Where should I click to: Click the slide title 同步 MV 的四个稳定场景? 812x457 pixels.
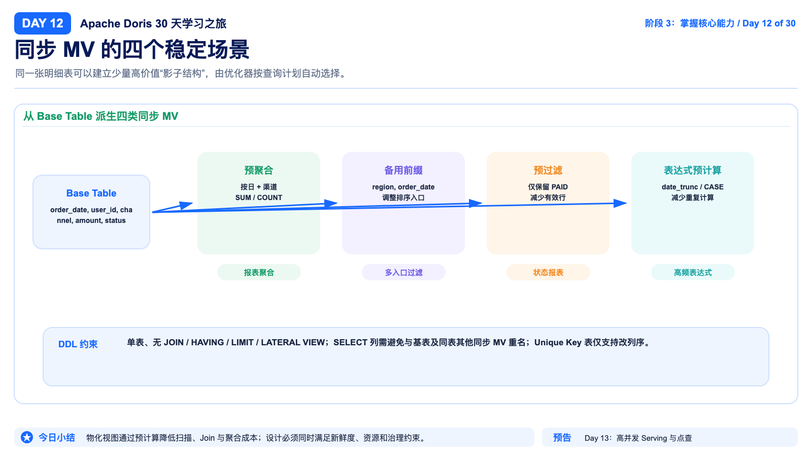point(132,50)
